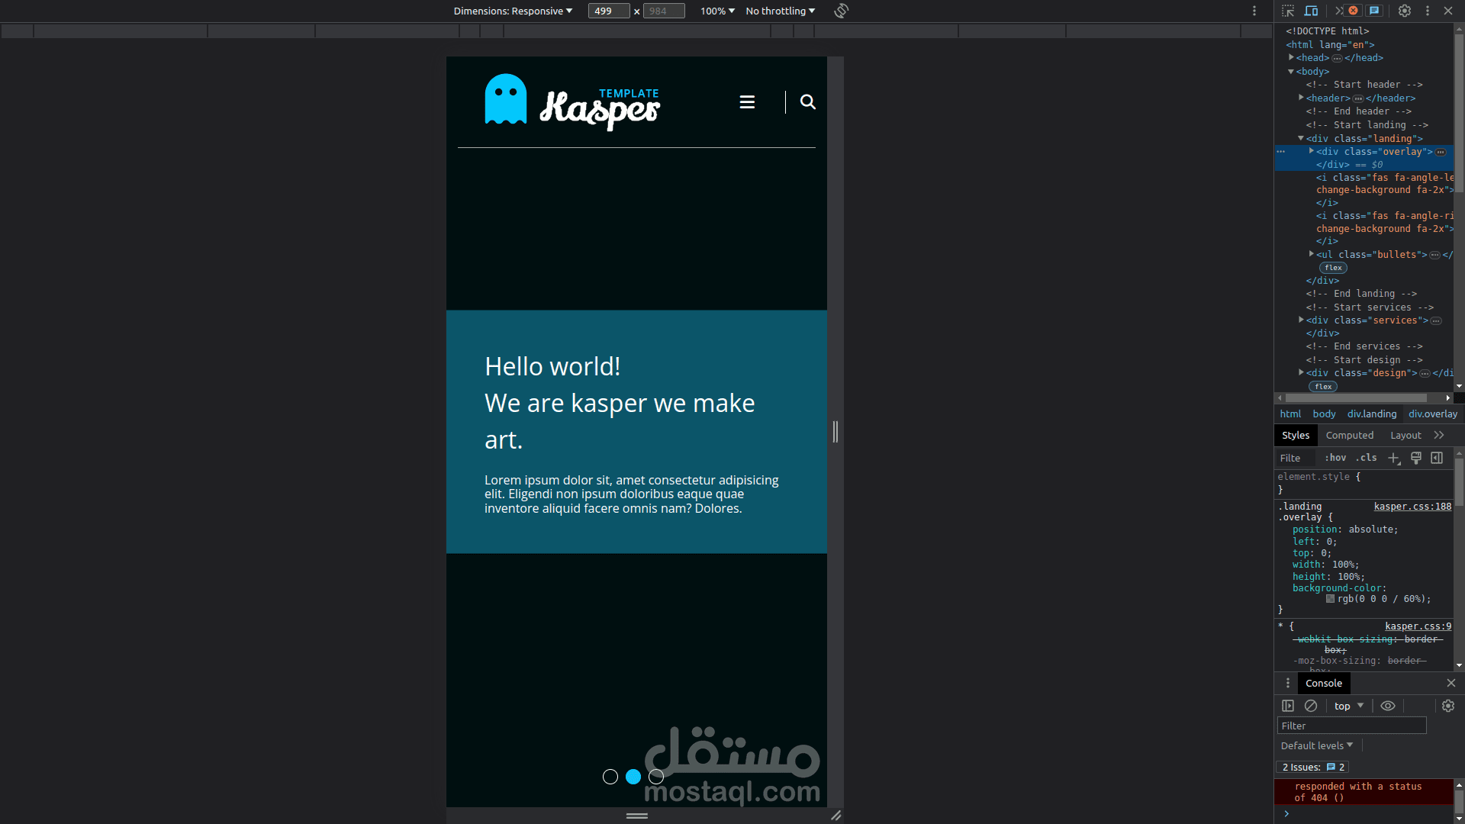The height and width of the screenshot is (824, 1465).
Task: Click the new style rule plus icon
Action: click(x=1394, y=458)
